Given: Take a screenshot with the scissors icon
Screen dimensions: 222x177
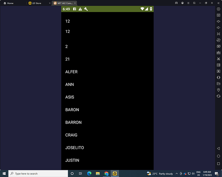Looking at the screenshot, I should point(218,59).
